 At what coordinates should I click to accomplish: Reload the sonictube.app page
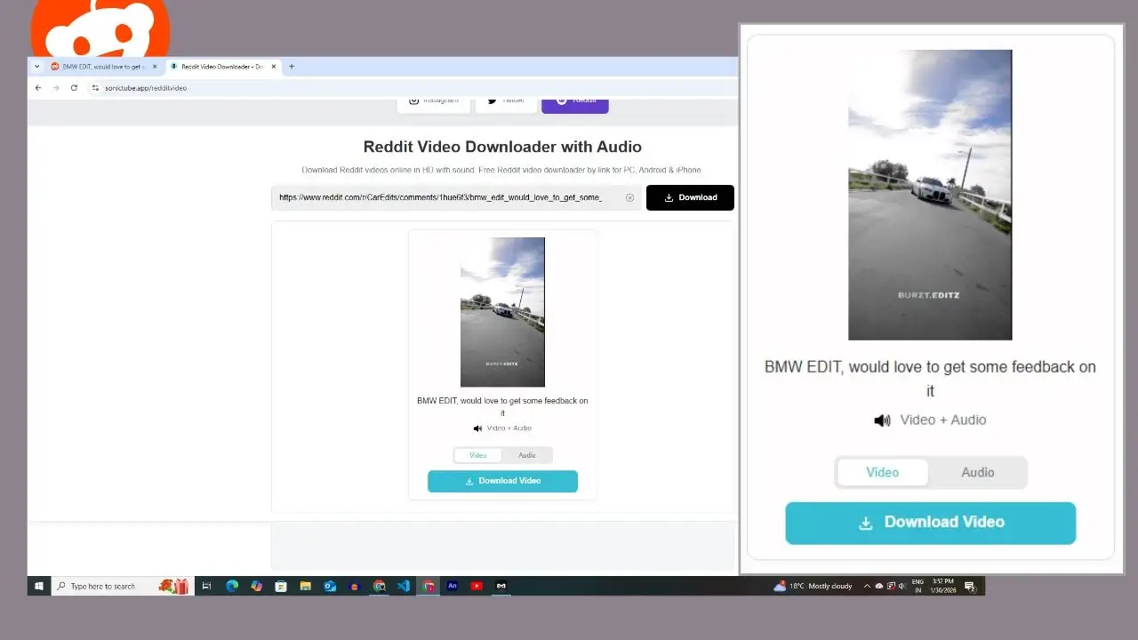coord(74,88)
